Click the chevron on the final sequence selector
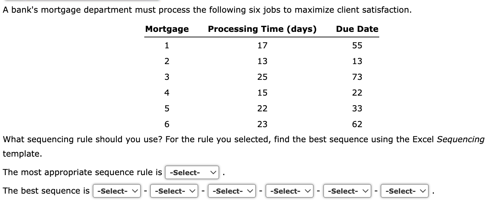The height and width of the screenshot is (220, 494). click(423, 191)
